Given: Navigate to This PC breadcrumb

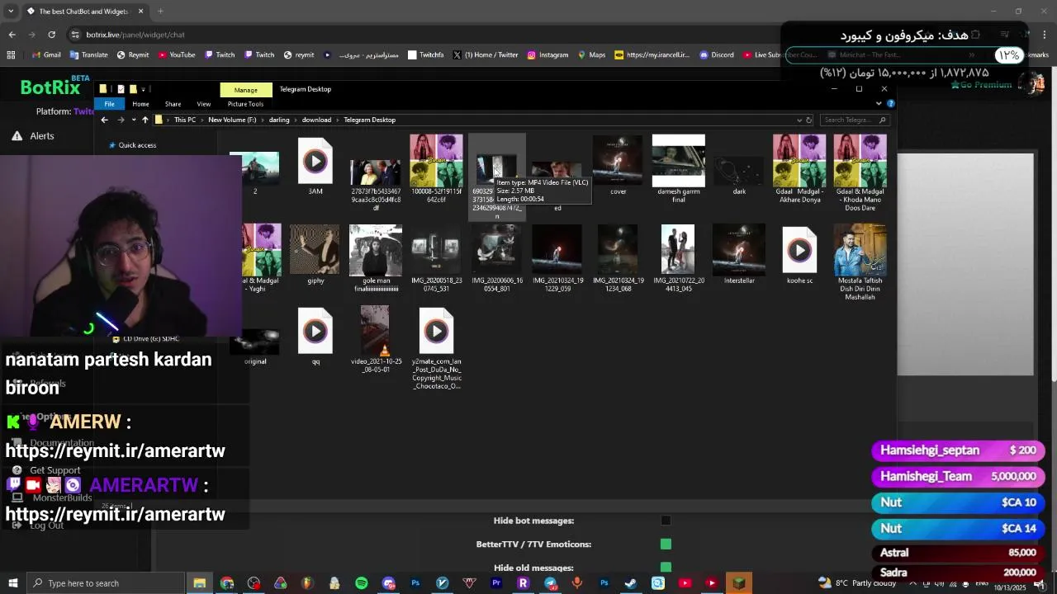Looking at the screenshot, I should (x=185, y=120).
